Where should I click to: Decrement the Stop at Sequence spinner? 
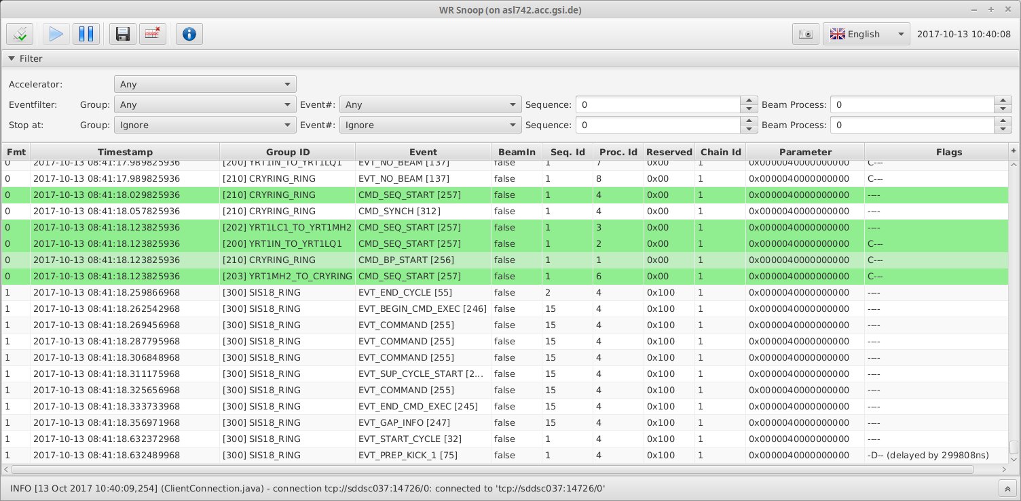click(x=749, y=130)
